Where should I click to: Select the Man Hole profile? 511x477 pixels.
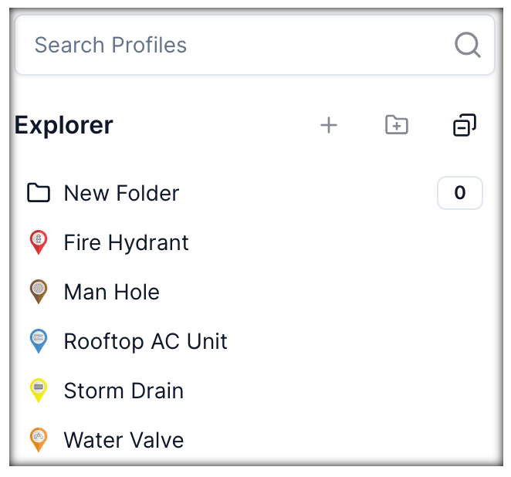[x=112, y=293]
